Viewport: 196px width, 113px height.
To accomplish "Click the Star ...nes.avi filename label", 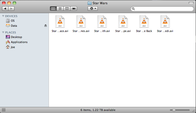I will [81, 31].
